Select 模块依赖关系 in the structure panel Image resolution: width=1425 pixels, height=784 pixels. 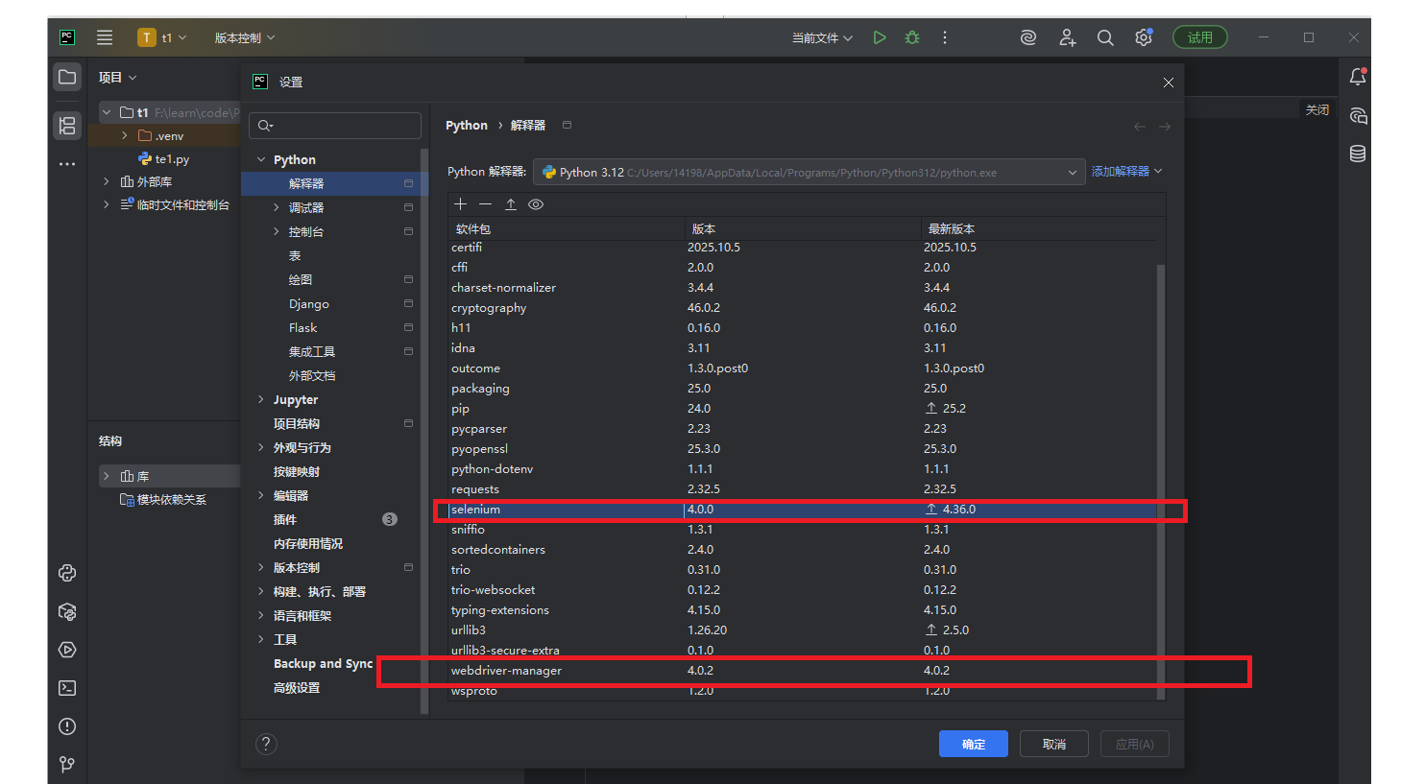pos(171,499)
